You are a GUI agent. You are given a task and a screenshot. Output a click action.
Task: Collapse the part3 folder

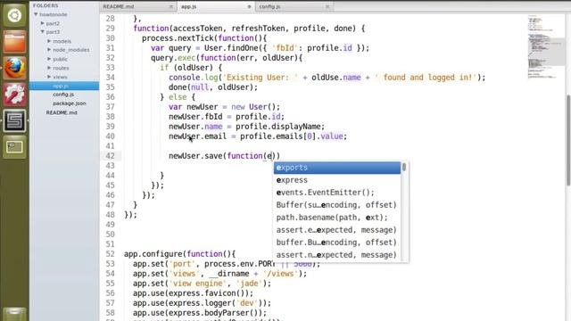pyautogui.click(x=43, y=32)
